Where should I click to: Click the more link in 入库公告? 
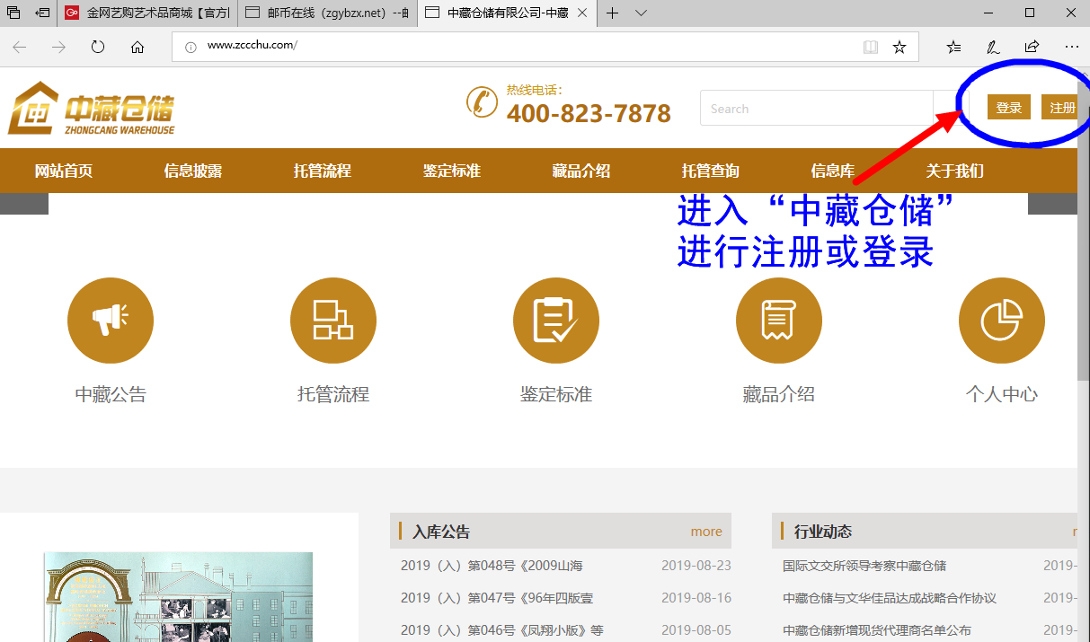[x=706, y=531]
